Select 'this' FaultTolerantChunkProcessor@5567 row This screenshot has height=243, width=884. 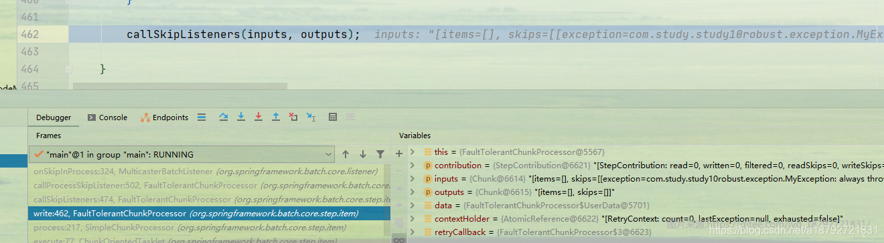click(x=646, y=152)
